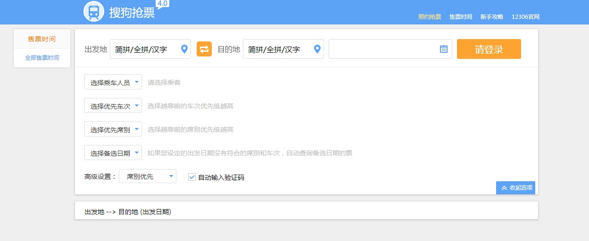Image resolution: width=589 pixels, height=241 pixels.
Task: Visit 12306官网 link
Action: [x=525, y=17]
